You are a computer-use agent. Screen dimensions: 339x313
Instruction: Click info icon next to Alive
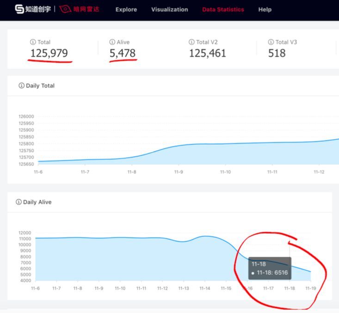(x=112, y=42)
